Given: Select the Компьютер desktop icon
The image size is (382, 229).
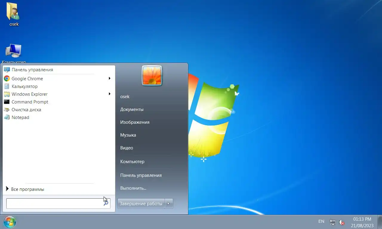Looking at the screenshot, I should click(x=14, y=54).
